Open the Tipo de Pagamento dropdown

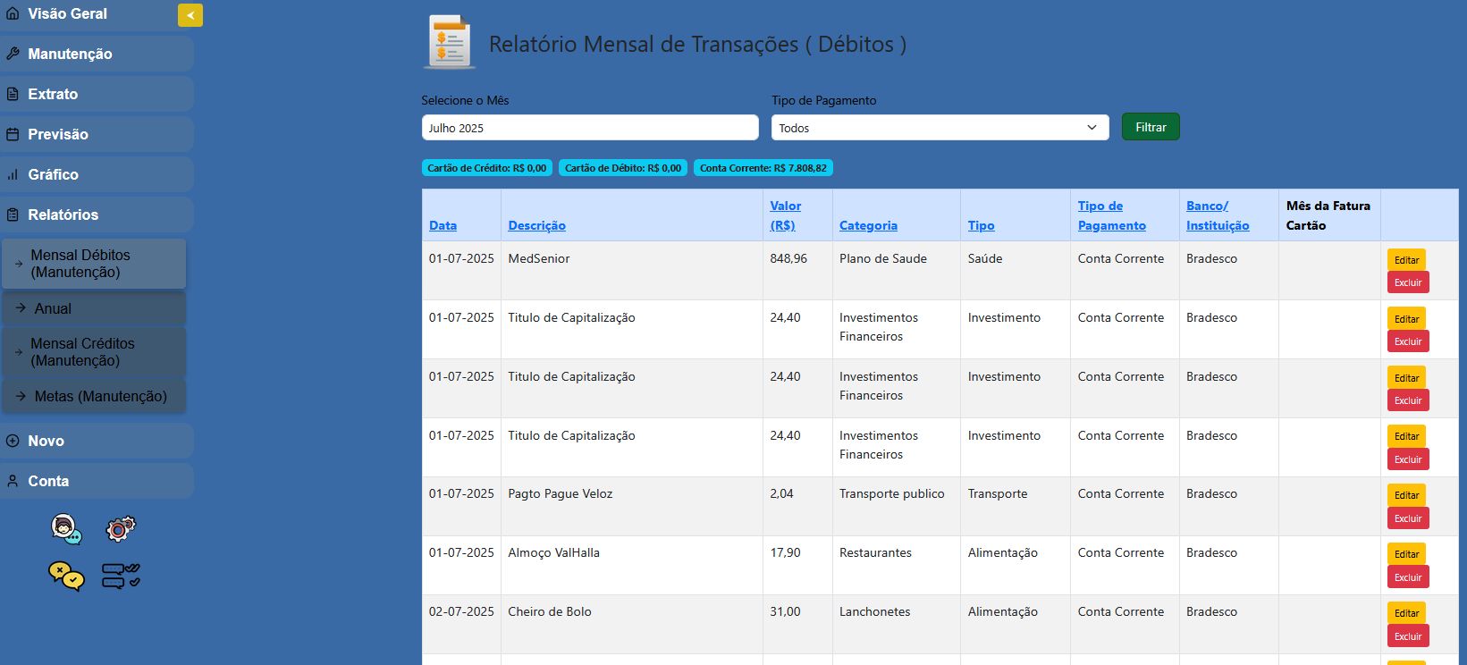click(939, 128)
